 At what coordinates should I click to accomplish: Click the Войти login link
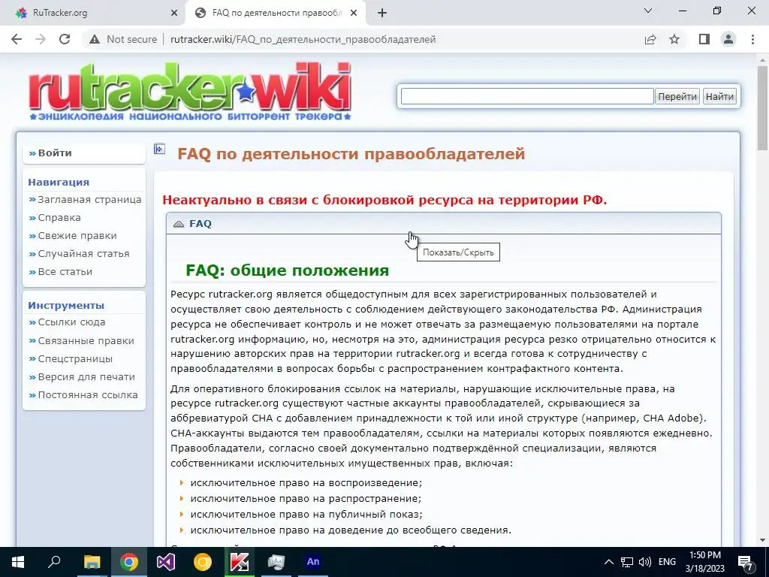tap(55, 153)
